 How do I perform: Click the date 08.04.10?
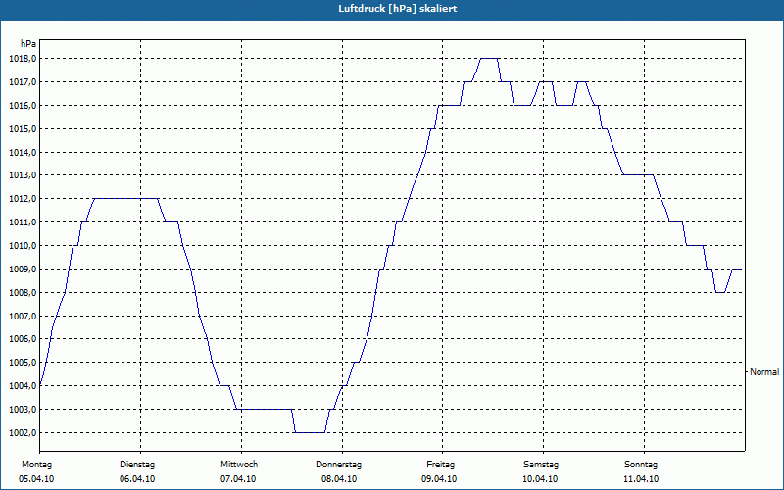(x=339, y=479)
